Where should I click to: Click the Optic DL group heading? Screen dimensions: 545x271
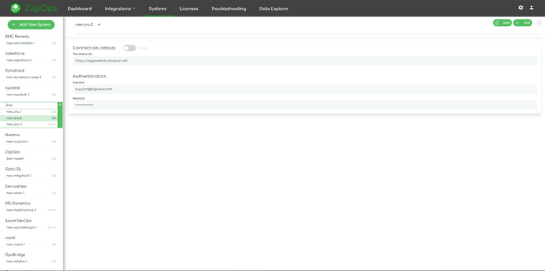(13, 169)
